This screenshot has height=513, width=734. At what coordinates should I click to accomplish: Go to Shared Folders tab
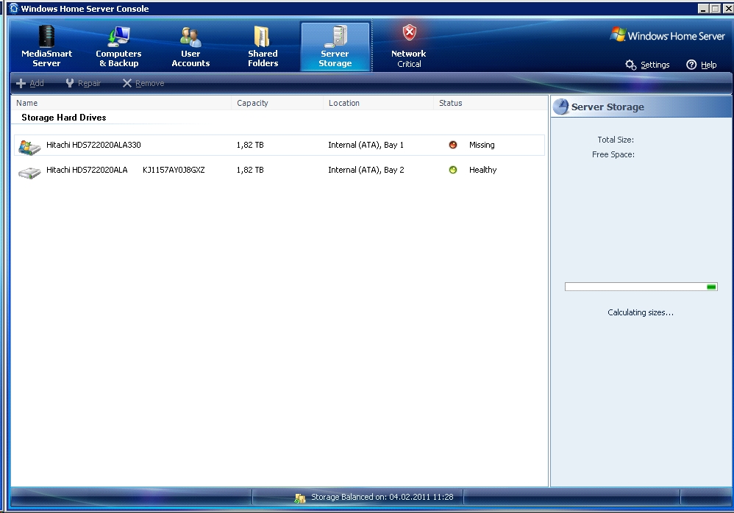coord(263,46)
